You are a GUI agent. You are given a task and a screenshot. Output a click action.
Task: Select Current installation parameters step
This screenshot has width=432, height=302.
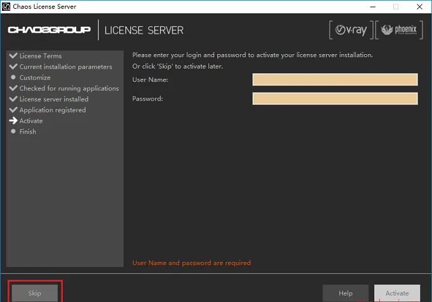click(x=65, y=67)
